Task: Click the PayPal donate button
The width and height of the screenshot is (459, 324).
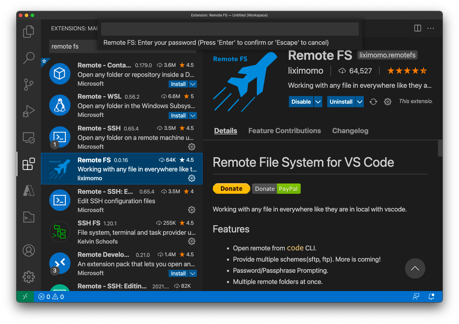Action: click(289, 189)
